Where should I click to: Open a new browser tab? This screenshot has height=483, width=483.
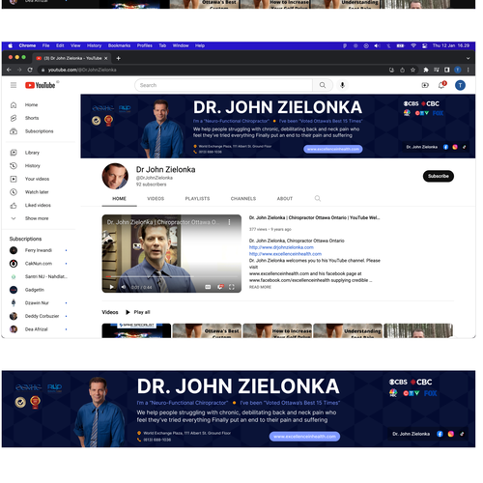[x=118, y=58]
